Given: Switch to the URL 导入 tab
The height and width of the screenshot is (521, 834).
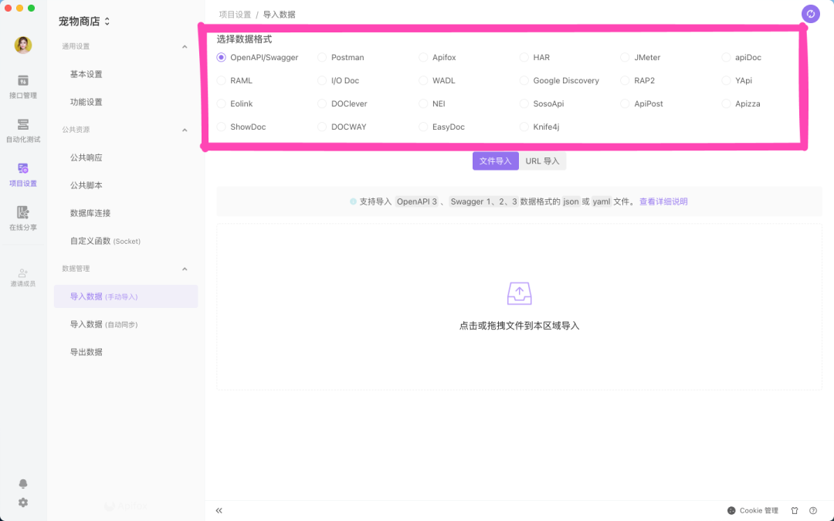Looking at the screenshot, I should pos(543,161).
